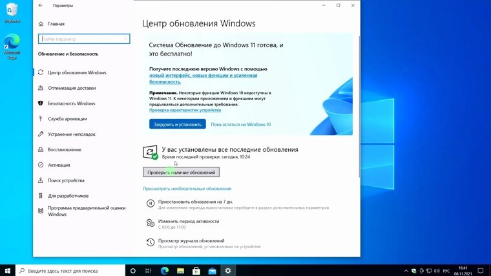491x276 pixels.
Task: Open Активация section
Action: point(59,165)
